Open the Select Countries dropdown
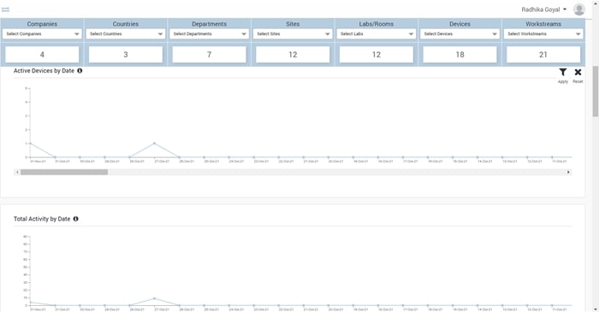Viewport: 599px width, 312px height. [x=126, y=34]
